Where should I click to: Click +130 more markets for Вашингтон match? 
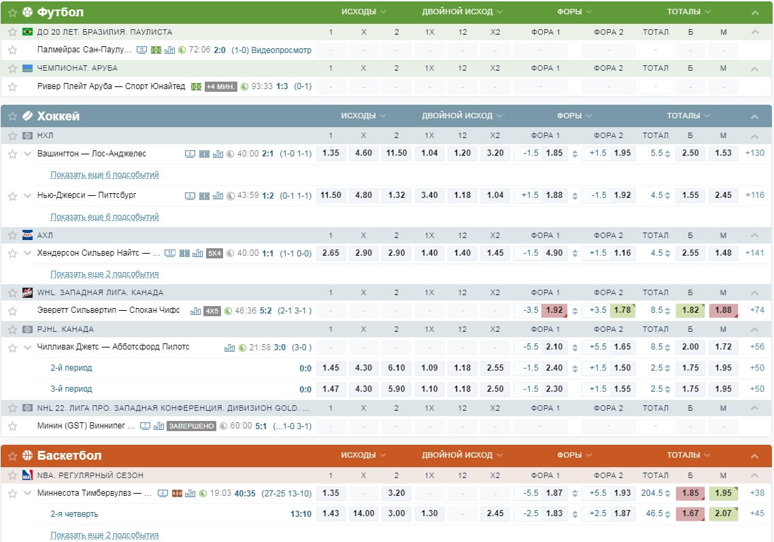[x=754, y=153]
